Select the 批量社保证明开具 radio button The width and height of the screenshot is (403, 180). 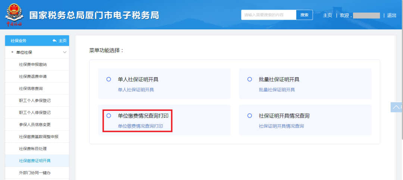click(x=250, y=79)
